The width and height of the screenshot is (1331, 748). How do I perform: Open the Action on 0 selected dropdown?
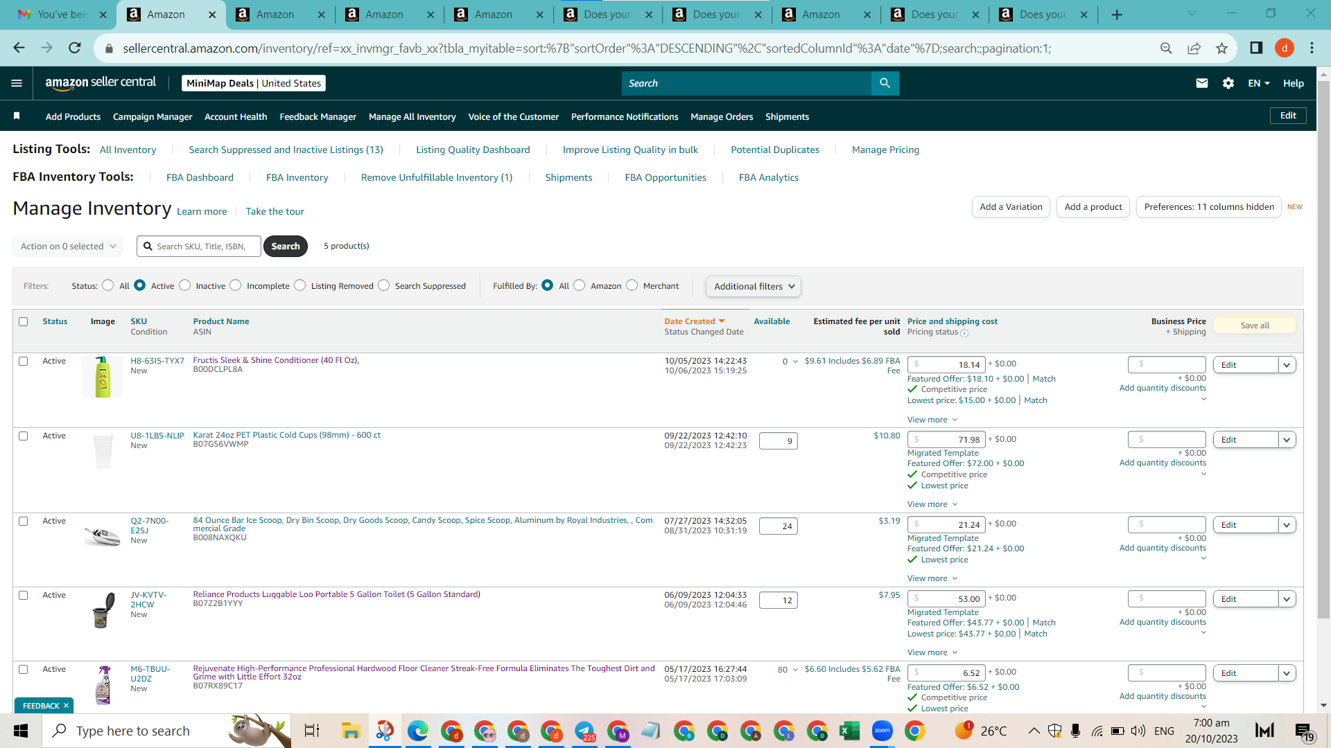(x=68, y=246)
